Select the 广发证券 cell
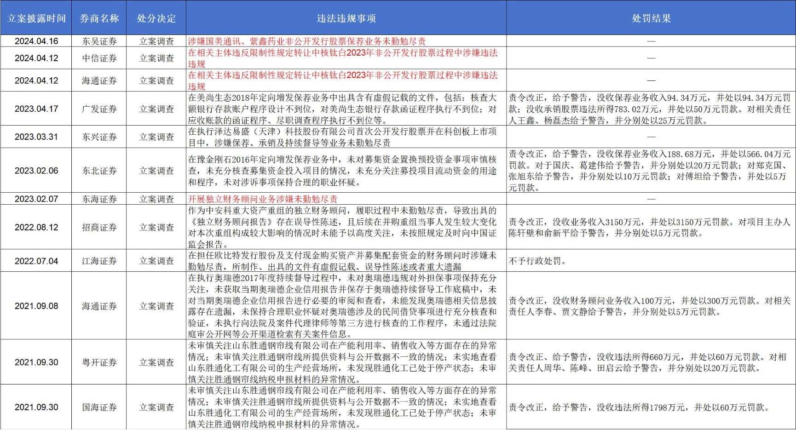 click(99, 109)
